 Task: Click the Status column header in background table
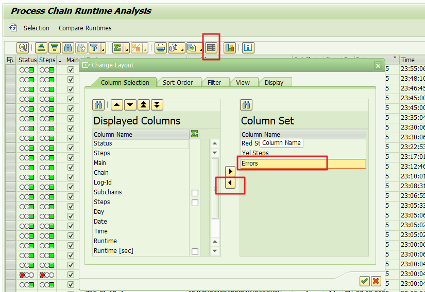point(27,60)
